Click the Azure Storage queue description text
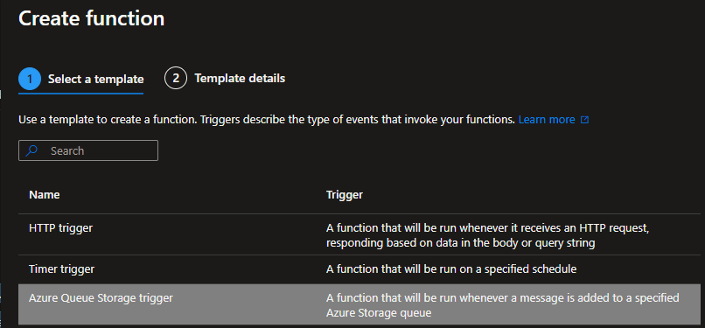 point(502,305)
